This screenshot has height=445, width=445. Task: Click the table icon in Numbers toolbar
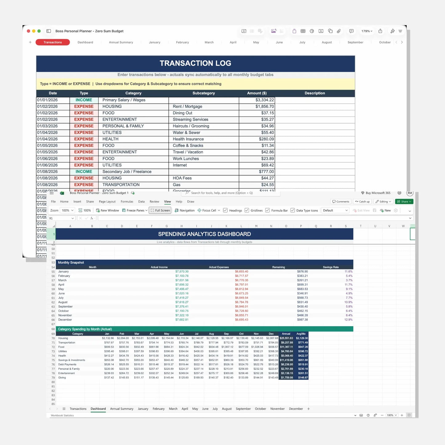coord(303,31)
